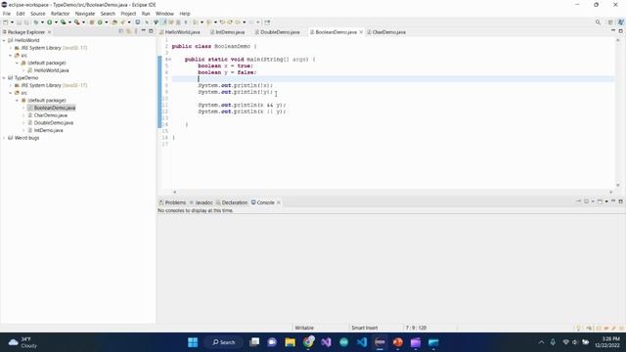This screenshot has width=626, height=352.
Task: Open Refactor menu
Action: (61, 14)
